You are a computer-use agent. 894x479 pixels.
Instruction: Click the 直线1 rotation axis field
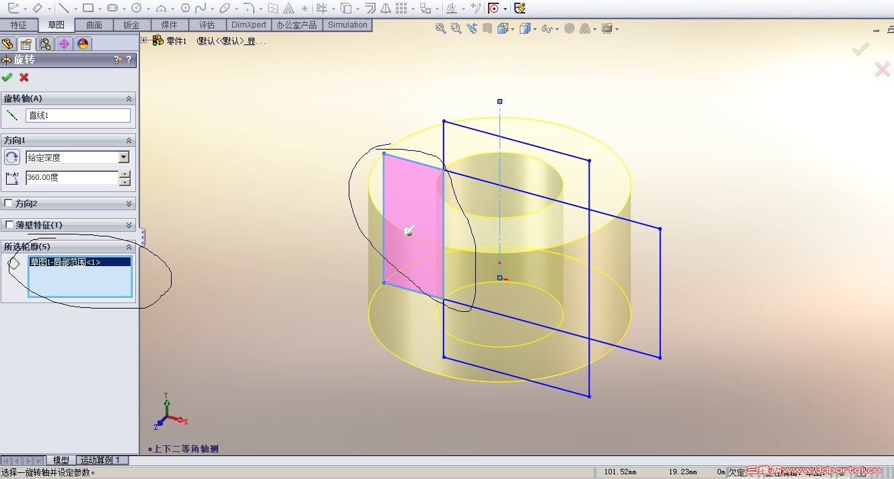[78, 115]
